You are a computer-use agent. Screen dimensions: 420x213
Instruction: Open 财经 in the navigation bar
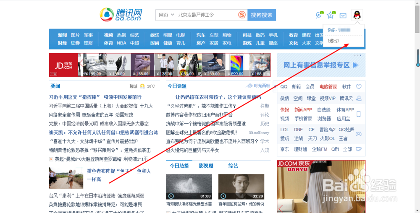click(62, 43)
